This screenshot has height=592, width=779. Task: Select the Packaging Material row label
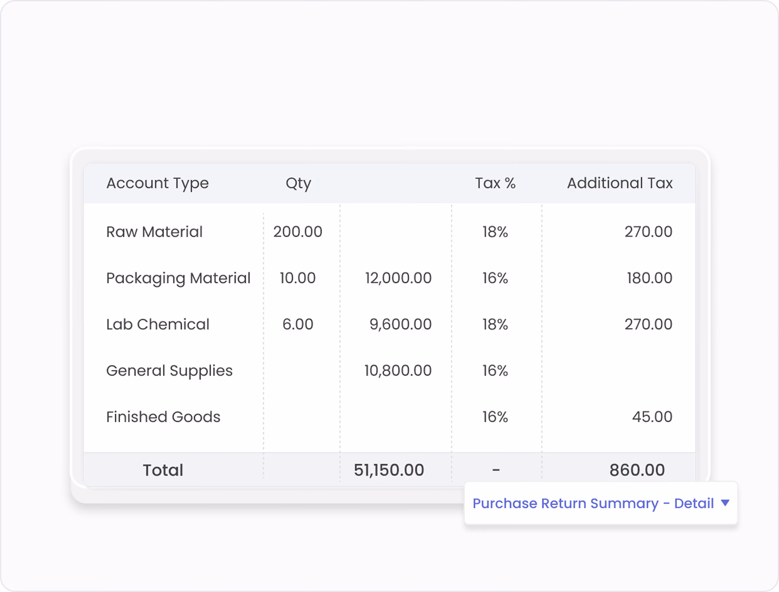point(179,278)
